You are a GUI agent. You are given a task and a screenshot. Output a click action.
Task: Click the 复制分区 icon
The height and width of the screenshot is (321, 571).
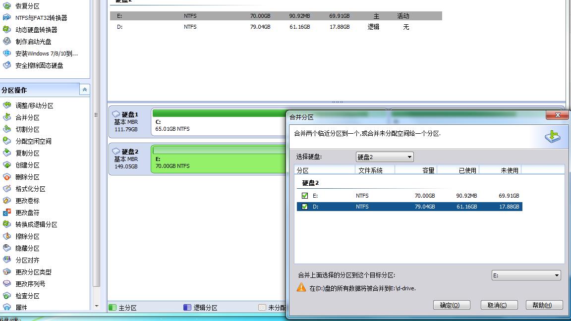pos(7,153)
